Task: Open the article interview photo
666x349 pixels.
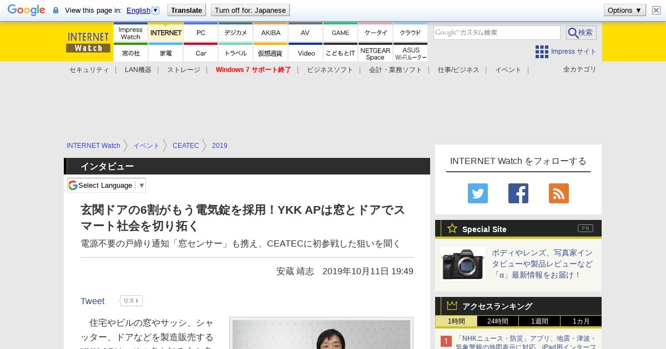Action: pyautogui.click(x=321, y=333)
